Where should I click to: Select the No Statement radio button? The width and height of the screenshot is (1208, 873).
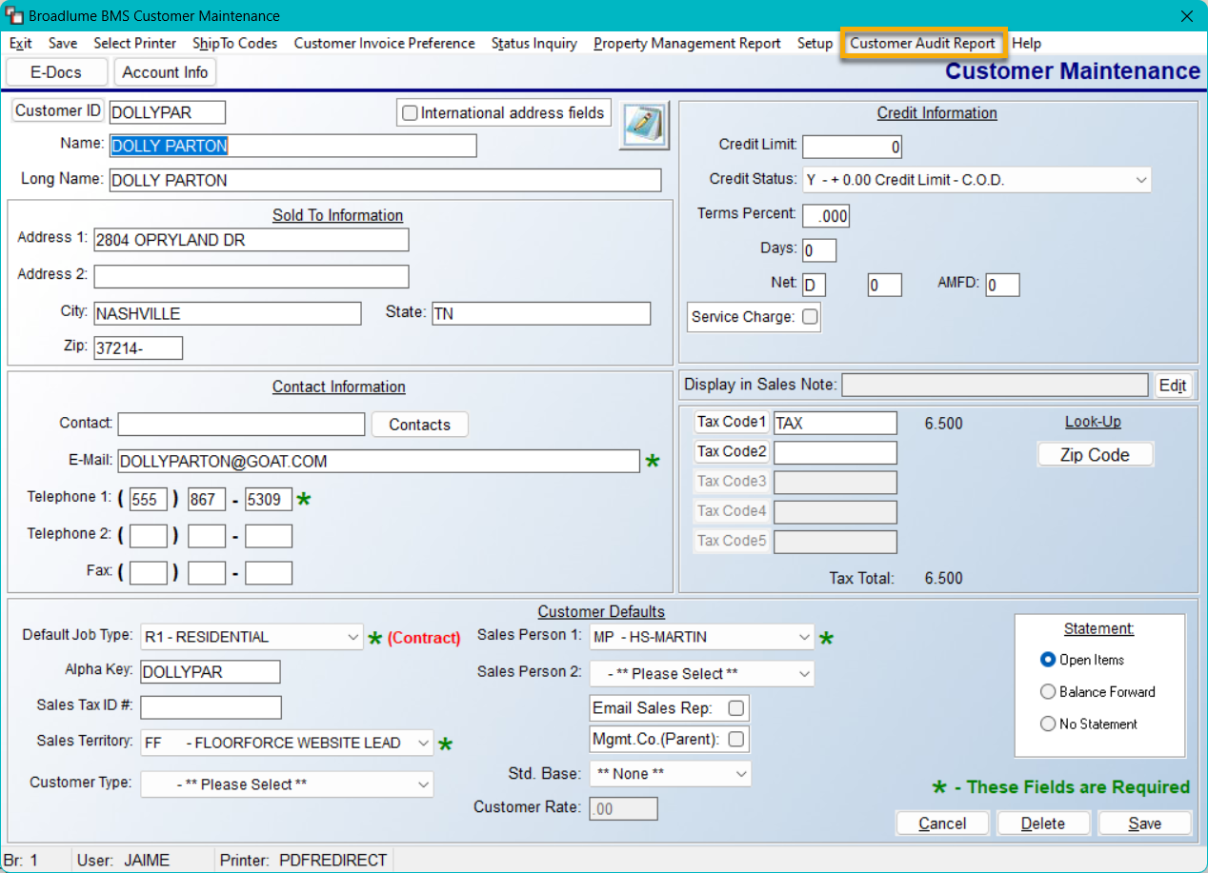[x=1048, y=724]
